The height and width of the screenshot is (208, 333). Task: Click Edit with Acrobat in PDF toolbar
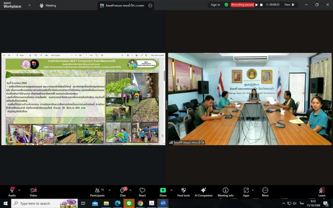[157, 55]
